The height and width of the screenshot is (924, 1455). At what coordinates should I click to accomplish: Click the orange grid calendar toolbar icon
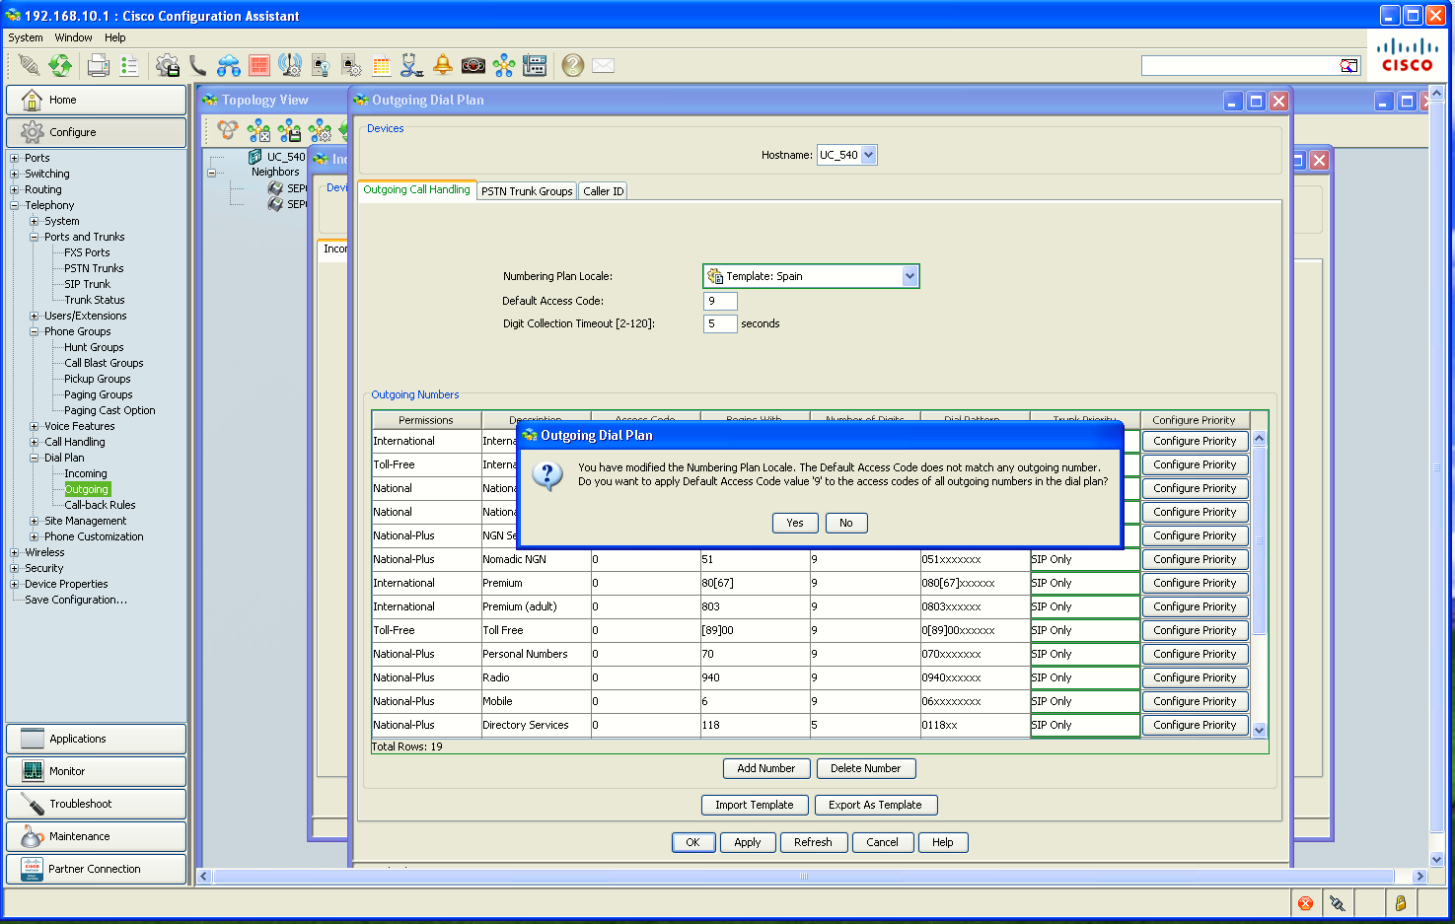(x=382, y=65)
